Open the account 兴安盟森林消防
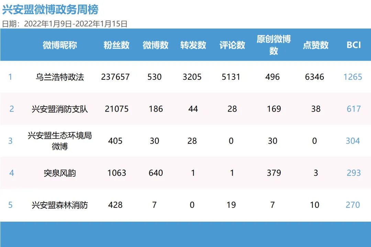Screen dimensions: 371x247 pos(60,205)
